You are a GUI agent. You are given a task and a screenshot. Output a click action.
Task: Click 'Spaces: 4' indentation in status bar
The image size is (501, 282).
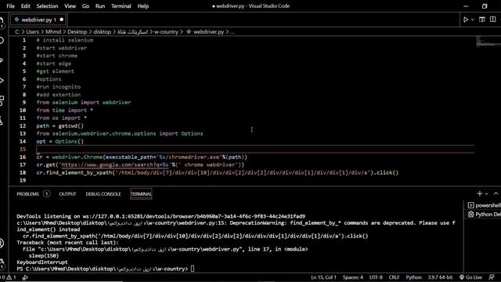[x=353, y=277]
